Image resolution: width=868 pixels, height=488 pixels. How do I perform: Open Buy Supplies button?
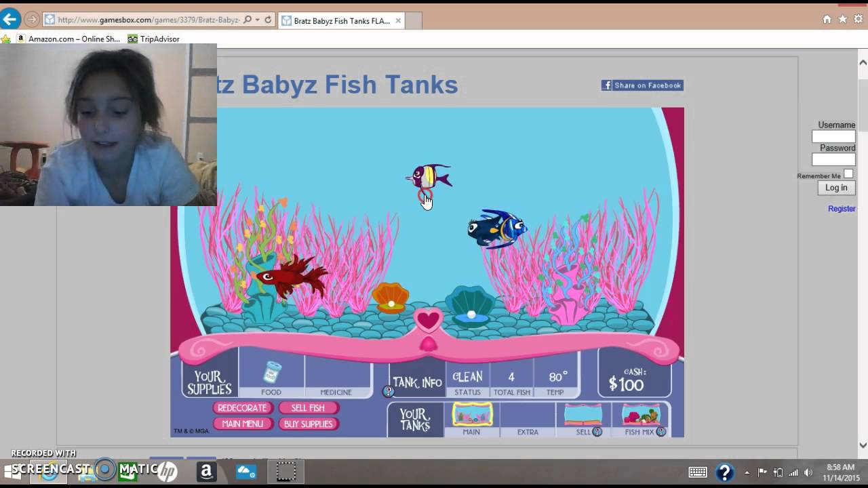tap(308, 424)
